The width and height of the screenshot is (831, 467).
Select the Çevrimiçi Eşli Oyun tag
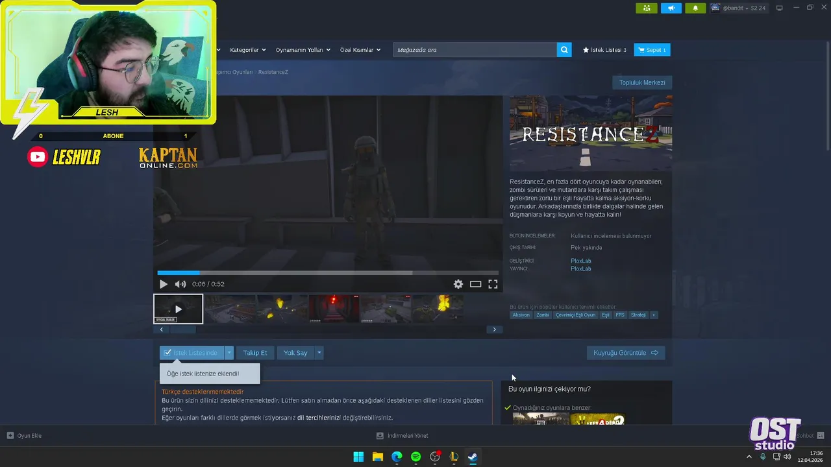coord(575,315)
